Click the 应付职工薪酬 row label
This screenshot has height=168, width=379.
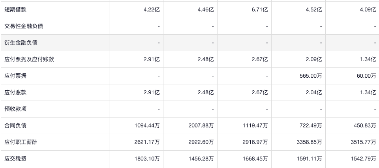pyautogui.click(x=21, y=142)
